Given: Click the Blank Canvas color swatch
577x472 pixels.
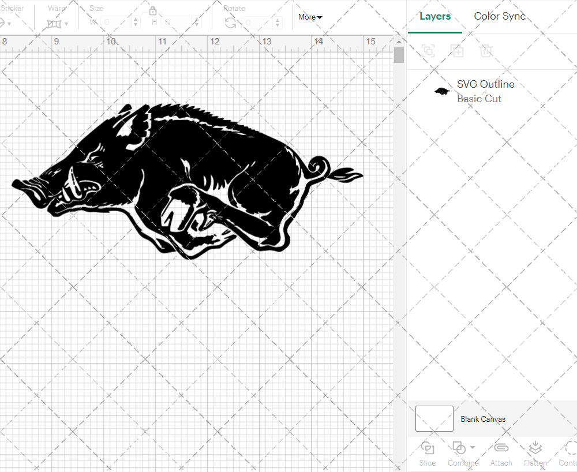Looking at the screenshot, I should [x=433, y=419].
